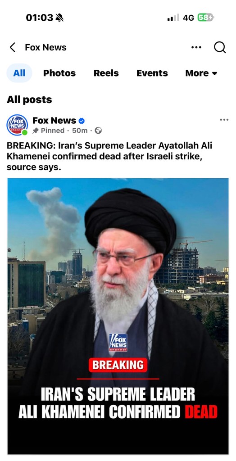Tap the BREAKING post caption text
The height and width of the screenshot is (461, 236).
click(109, 157)
